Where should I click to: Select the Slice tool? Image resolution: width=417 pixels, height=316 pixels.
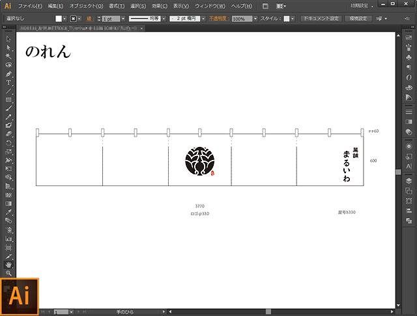pyautogui.click(x=8, y=256)
